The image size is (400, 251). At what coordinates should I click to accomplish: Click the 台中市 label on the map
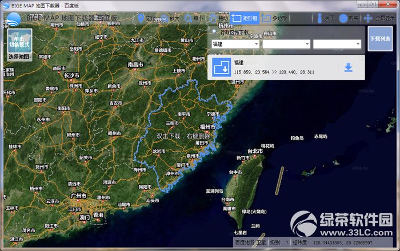click(235, 172)
